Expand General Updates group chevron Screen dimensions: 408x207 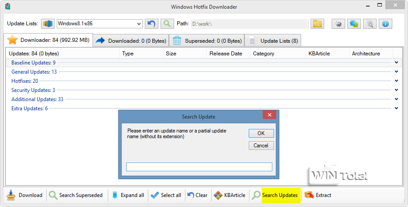click(396, 71)
